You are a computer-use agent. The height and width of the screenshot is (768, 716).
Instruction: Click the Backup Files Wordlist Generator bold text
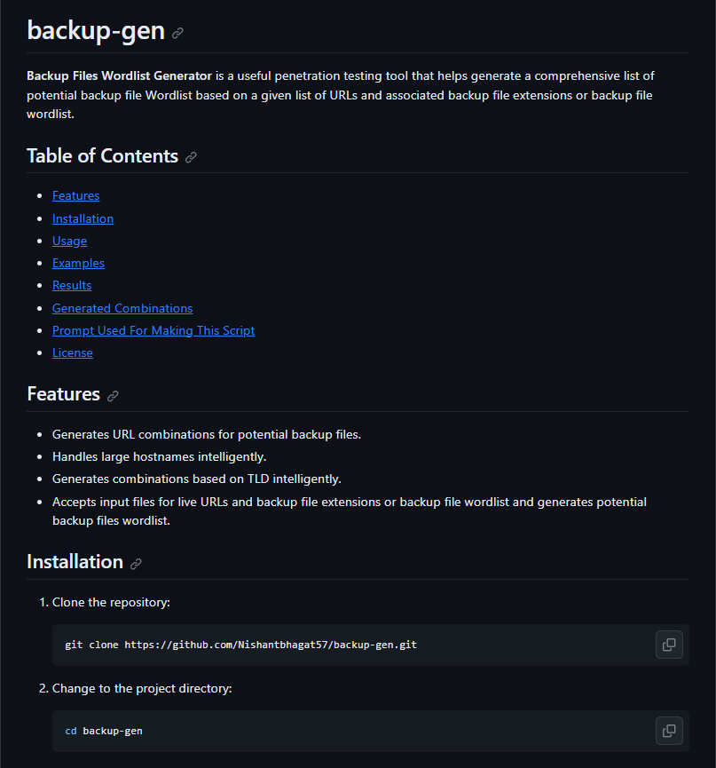(x=119, y=76)
